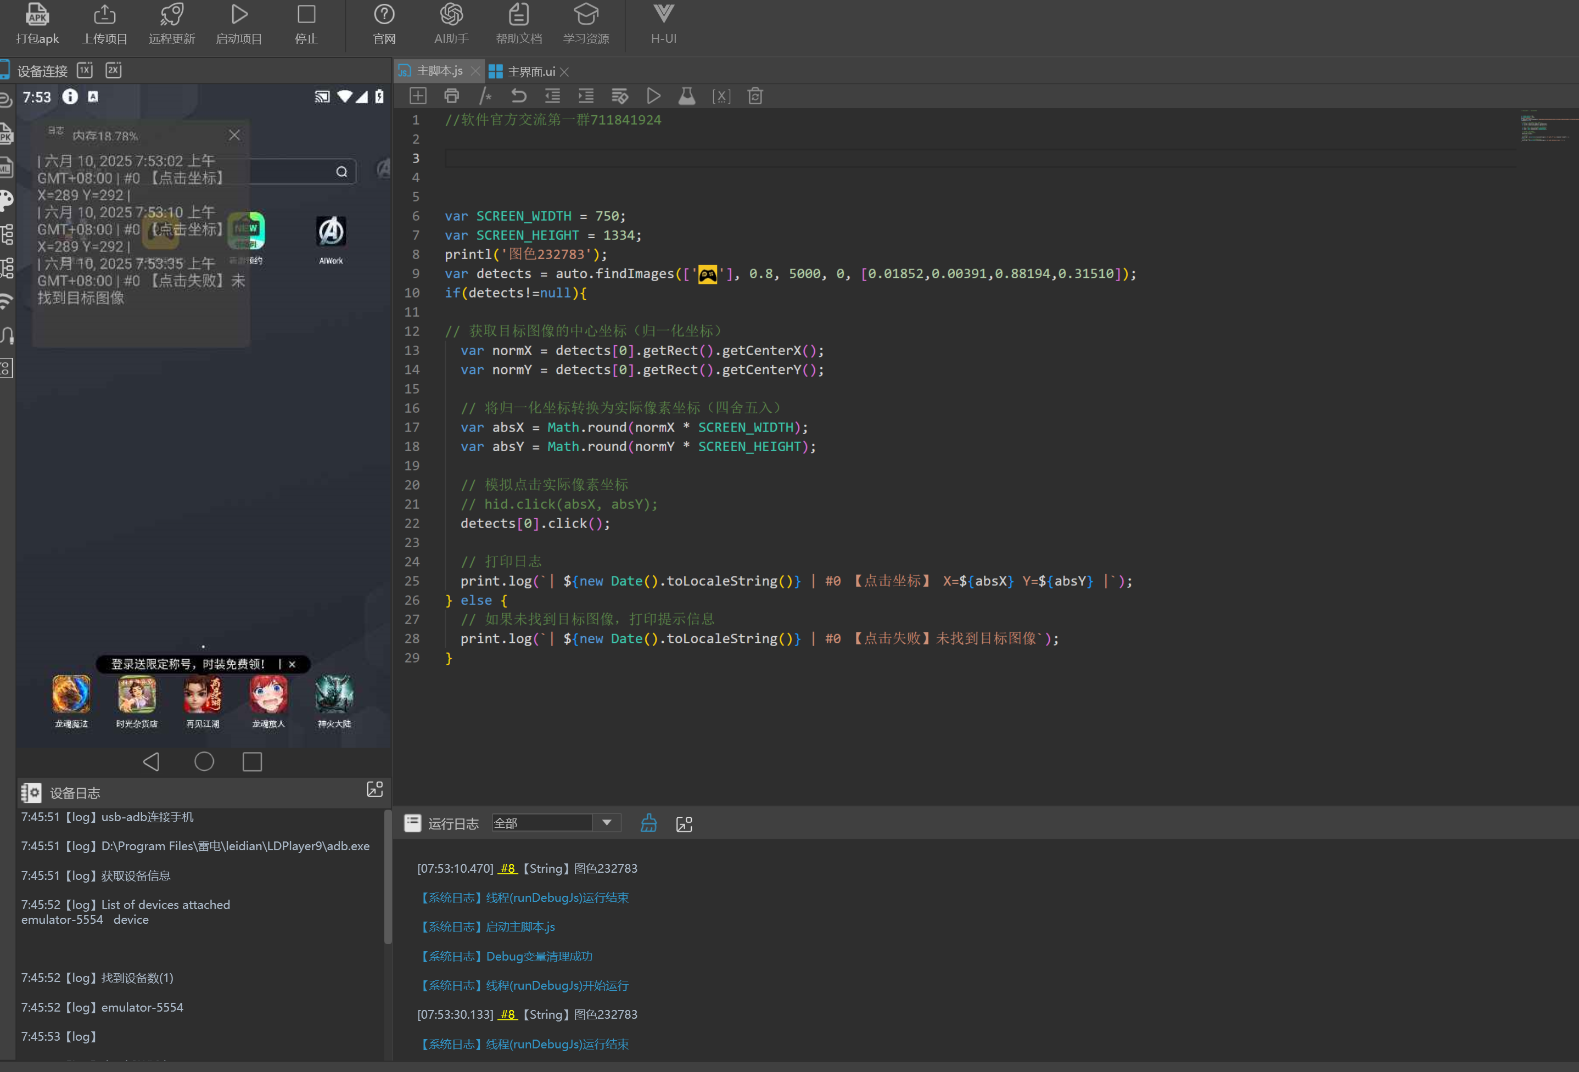Switch to the 主界面.ui tab
Image resolution: width=1579 pixels, height=1072 pixels.
click(x=531, y=71)
